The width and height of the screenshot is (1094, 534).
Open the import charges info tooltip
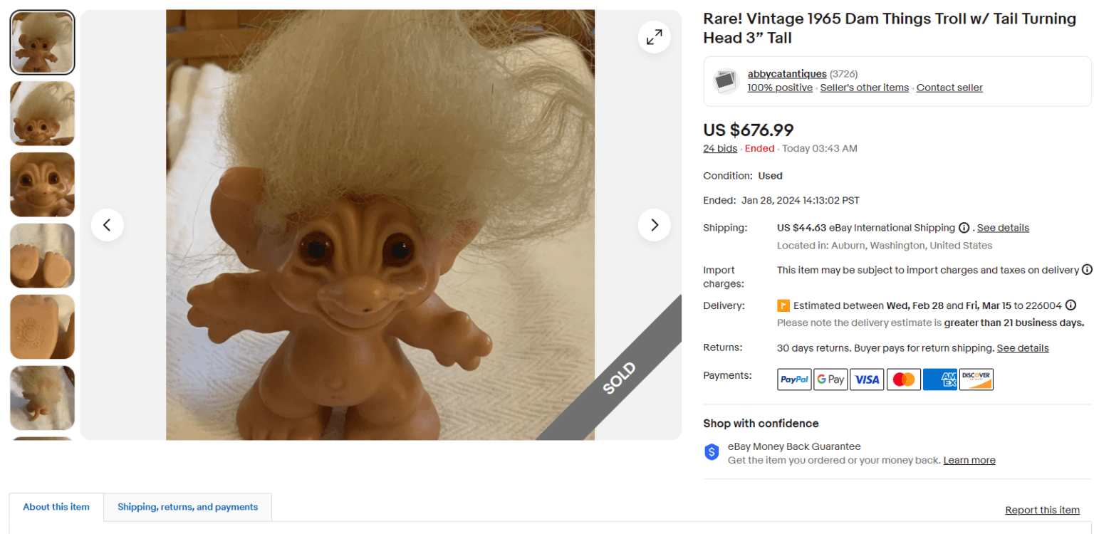click(1088, 270)
